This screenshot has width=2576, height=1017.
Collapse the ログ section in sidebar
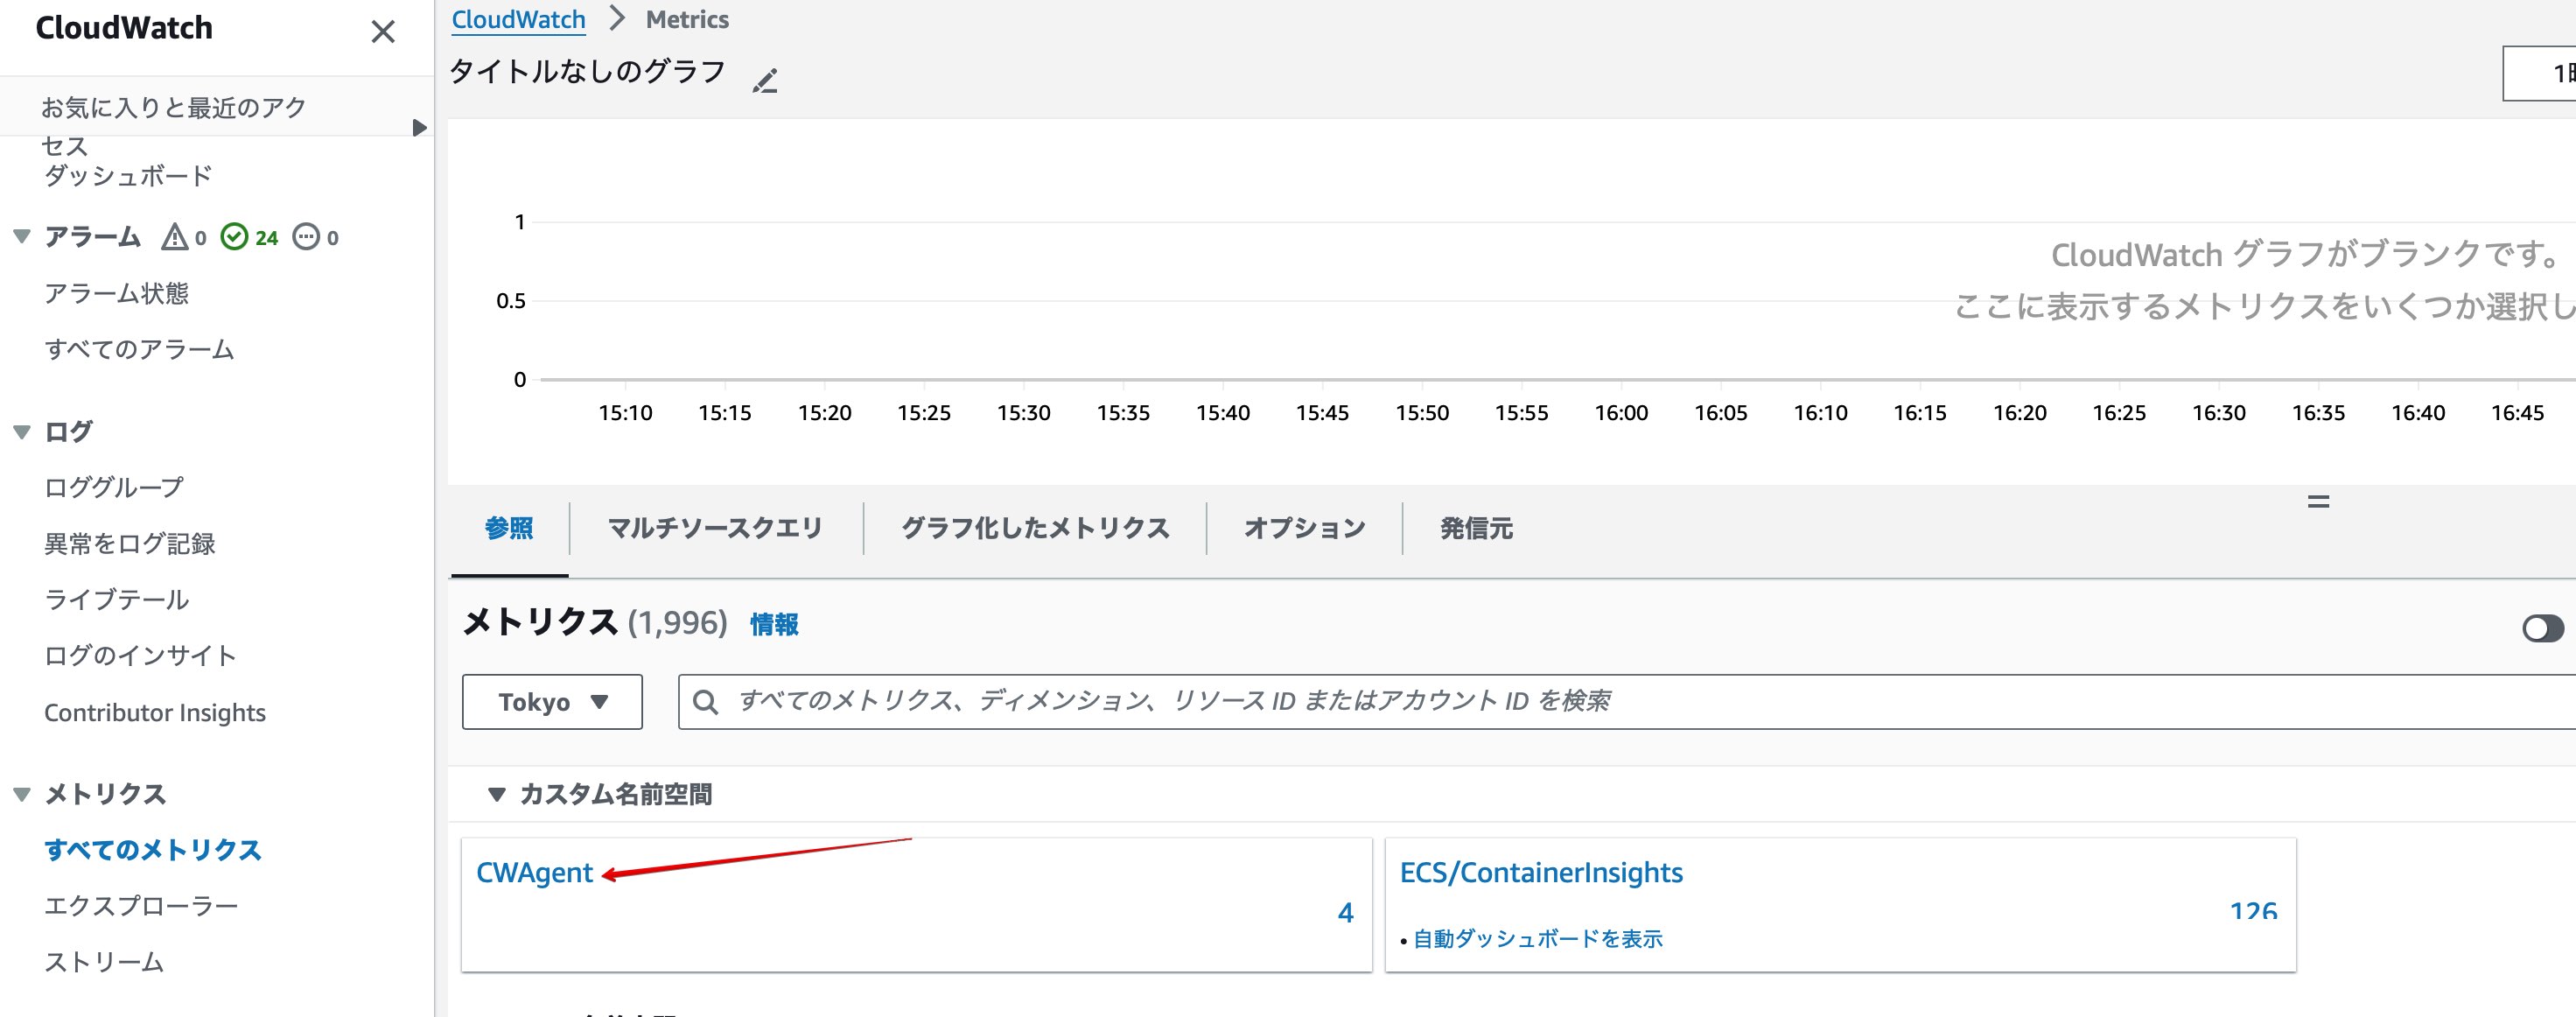tap(22, 432)
